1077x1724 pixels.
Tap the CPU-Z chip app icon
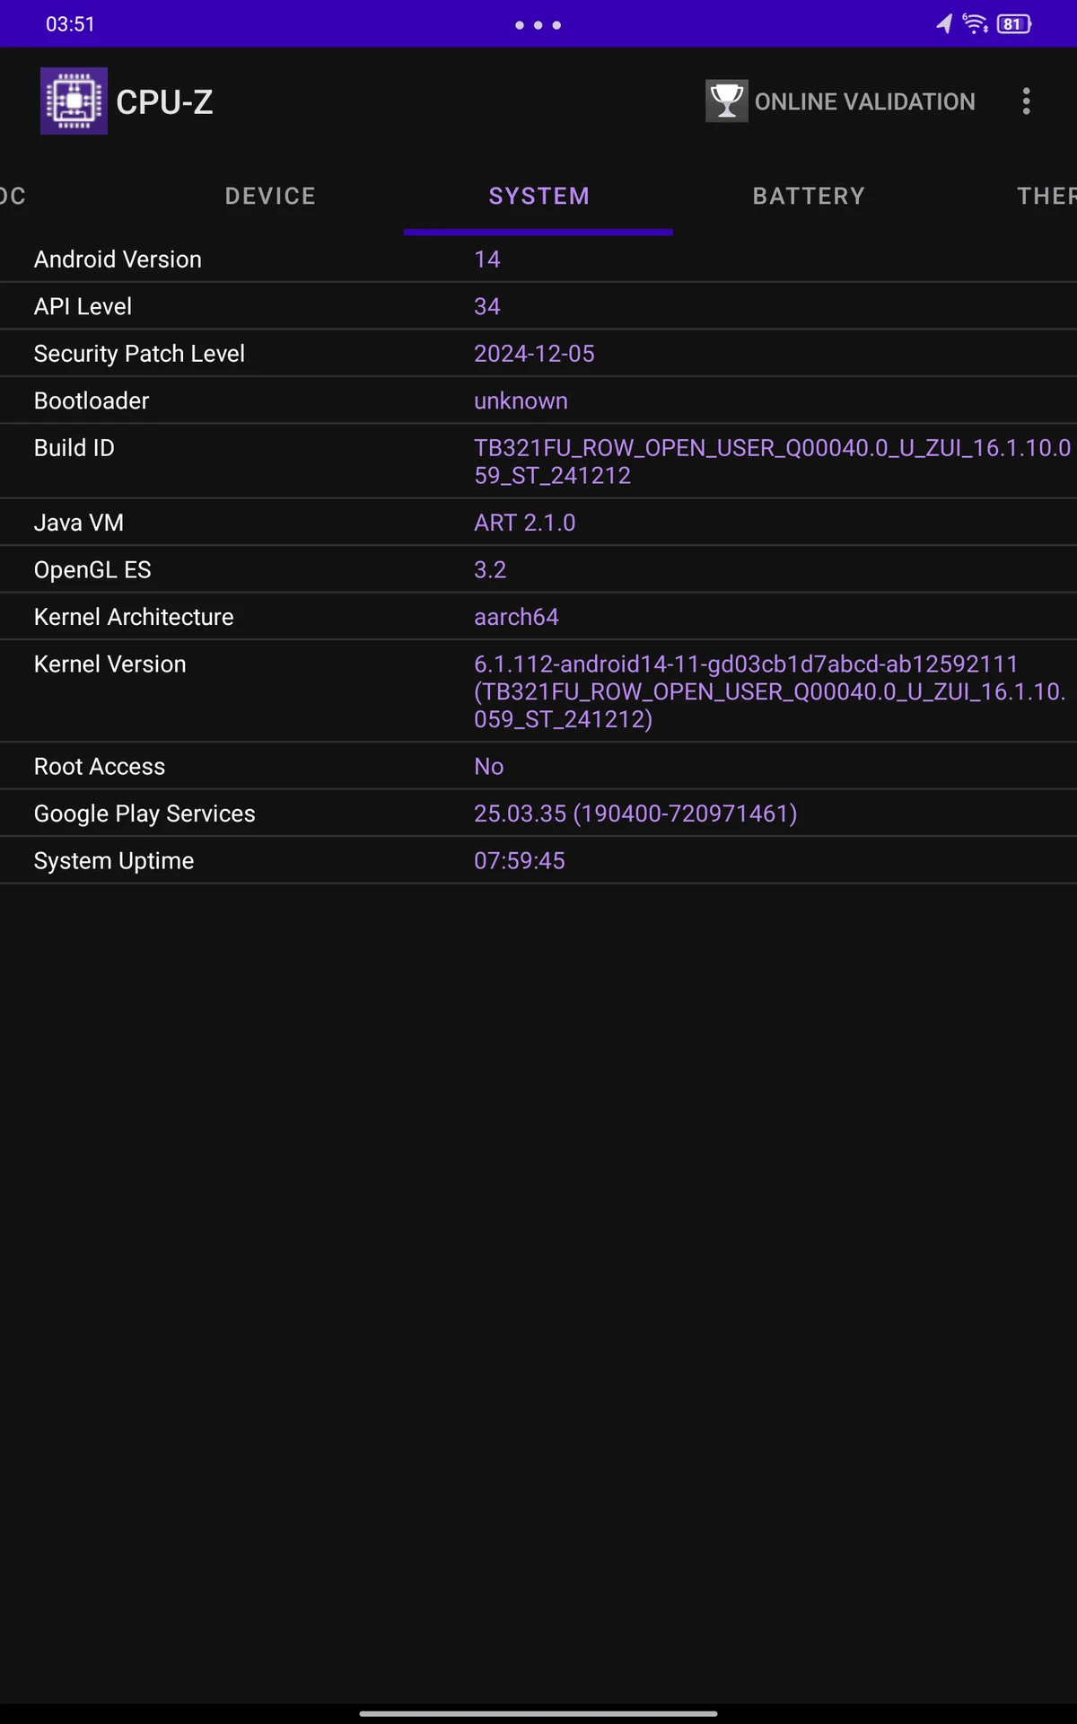[x=74, y=101]
